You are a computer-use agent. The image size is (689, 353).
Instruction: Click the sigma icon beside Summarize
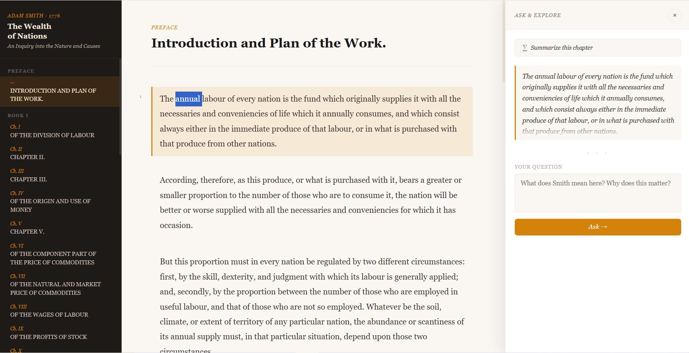click(525, 48)
